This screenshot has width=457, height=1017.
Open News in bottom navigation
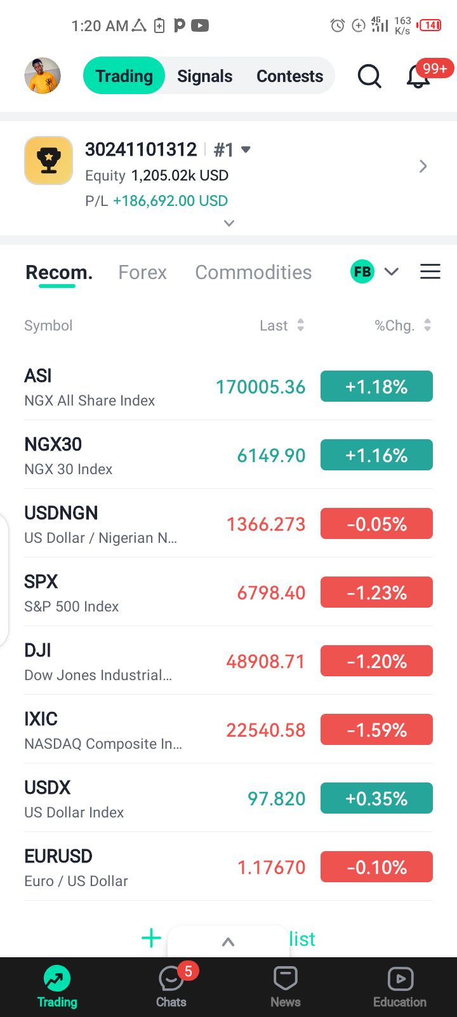click(x=286, y=986)
